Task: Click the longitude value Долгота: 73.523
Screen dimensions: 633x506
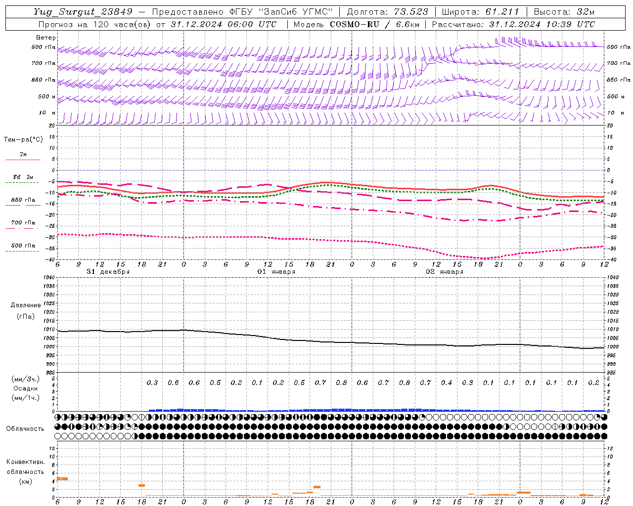Action: (x=388, y=12)
